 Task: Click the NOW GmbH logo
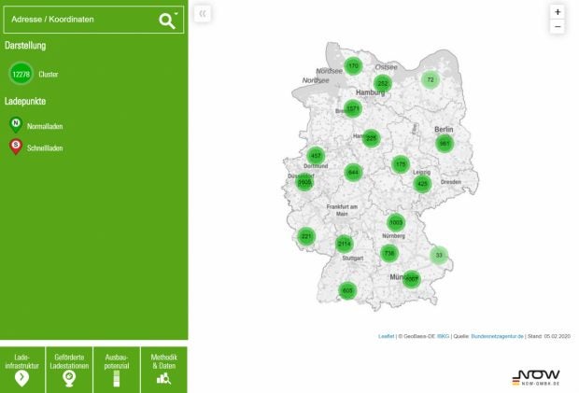(x=535, y=377)
